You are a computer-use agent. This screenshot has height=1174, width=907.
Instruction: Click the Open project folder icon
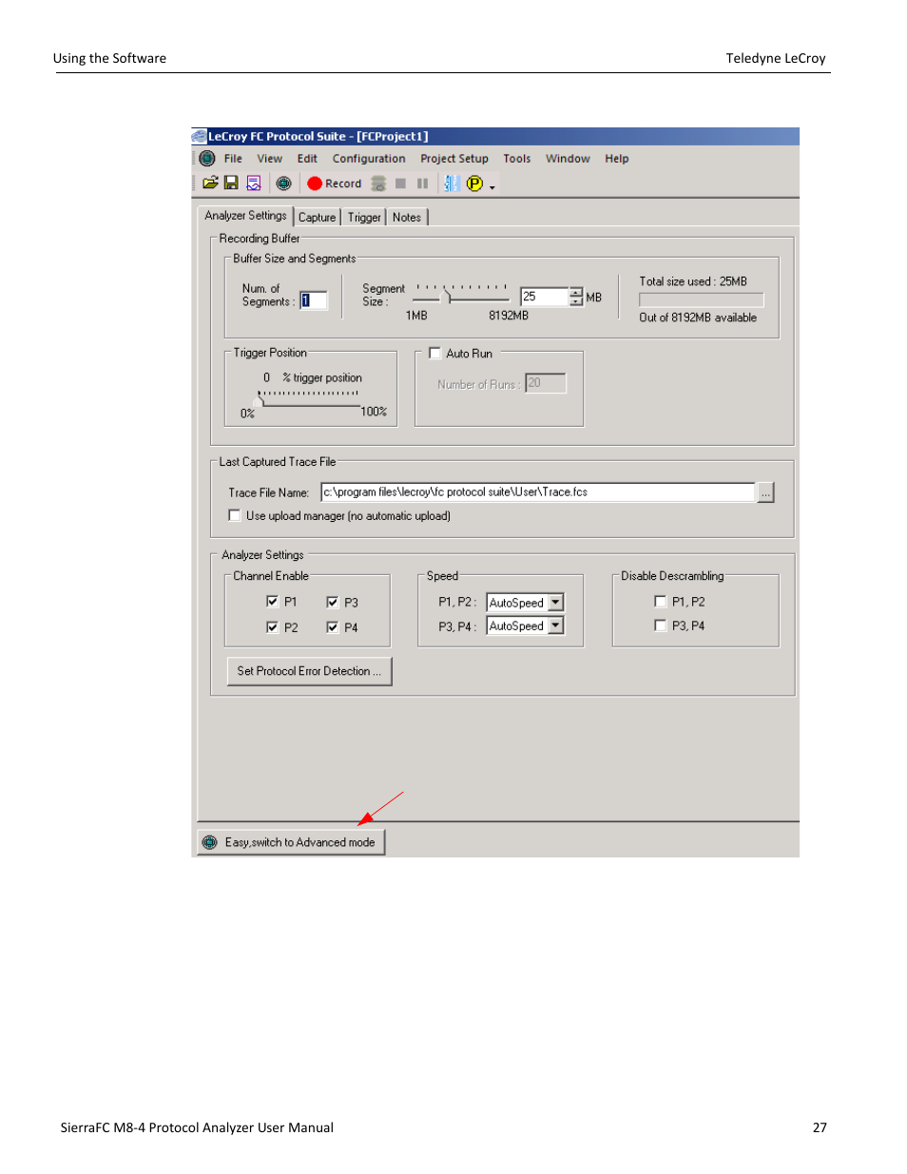210,183
